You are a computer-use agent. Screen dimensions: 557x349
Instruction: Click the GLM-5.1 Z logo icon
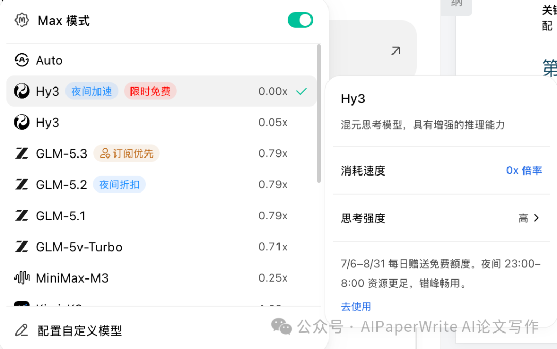point(22,216)
